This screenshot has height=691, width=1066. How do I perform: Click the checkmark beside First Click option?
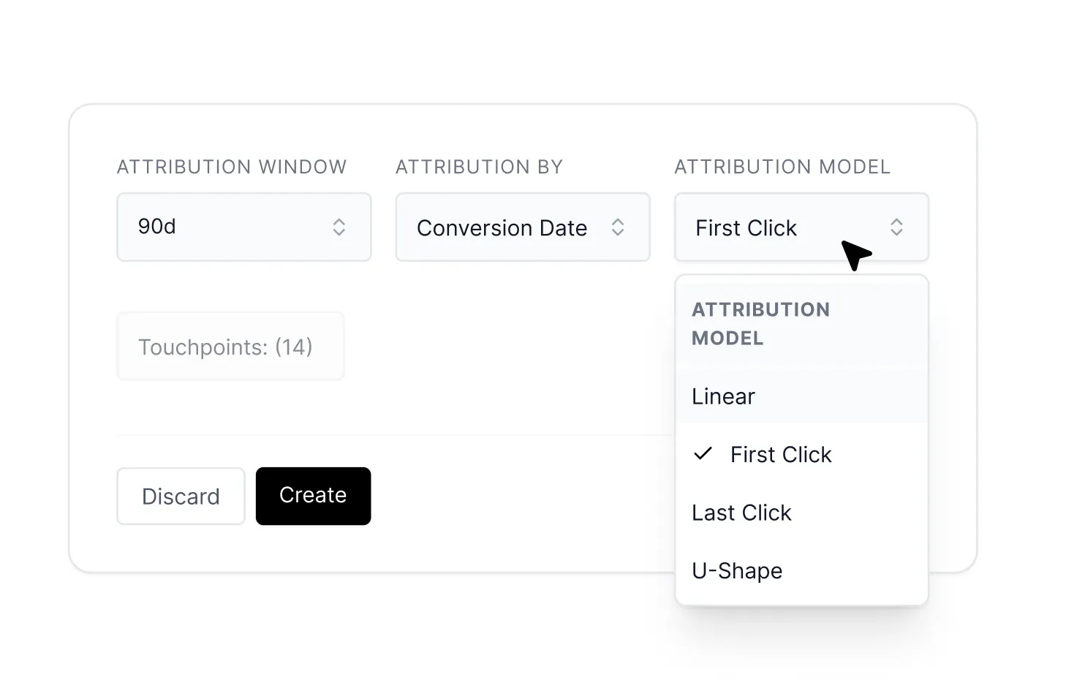point(703,454)
